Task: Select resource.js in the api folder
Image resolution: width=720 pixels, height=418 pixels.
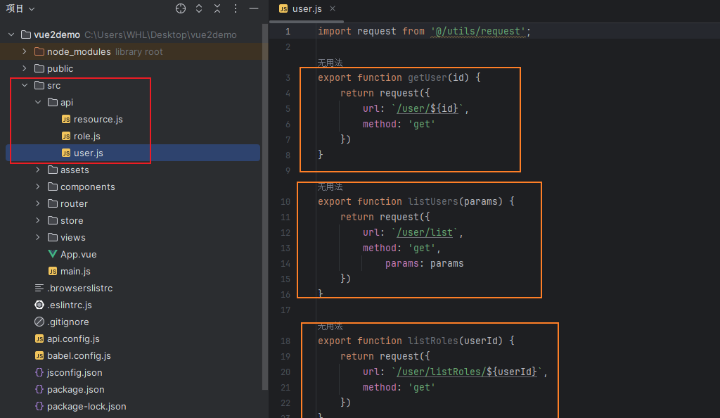Action: [x=98, y=120]
